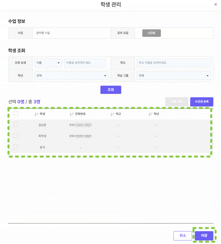
Task: Focus the name input field 이름을 입력해주세요
Action: [x=85, y=63]
